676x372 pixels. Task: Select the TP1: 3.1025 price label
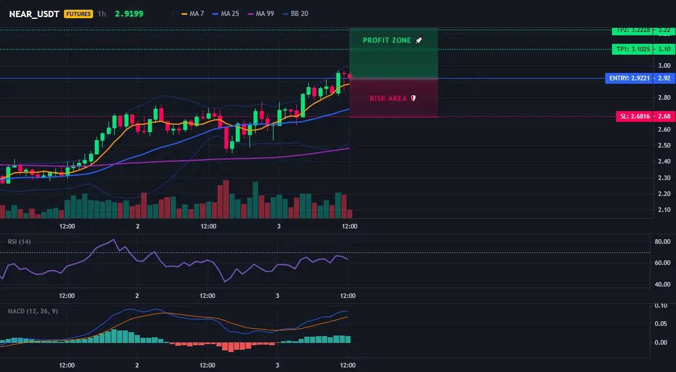click(633, 50)
